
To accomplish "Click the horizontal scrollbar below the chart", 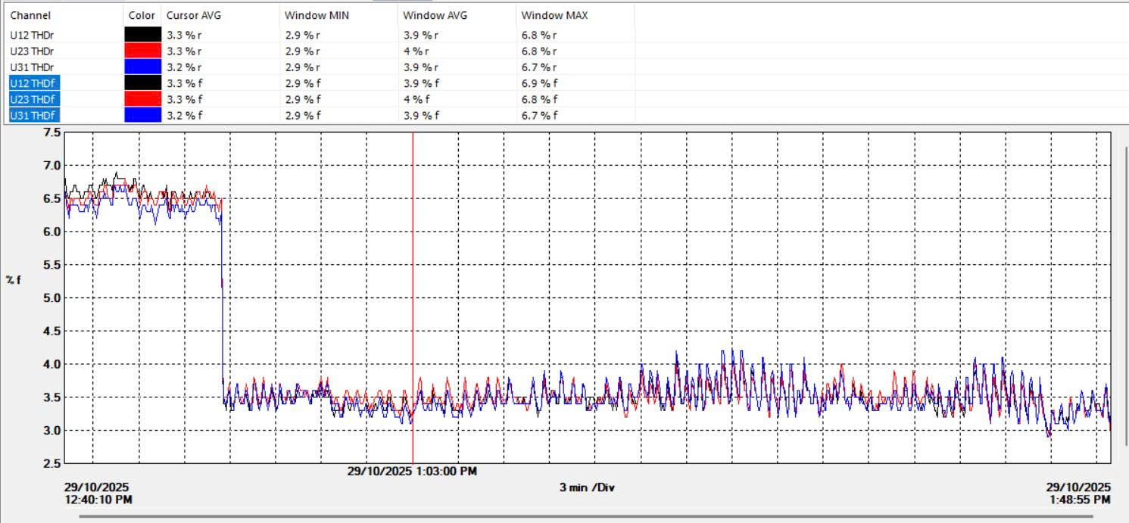I will pos(587,517).
